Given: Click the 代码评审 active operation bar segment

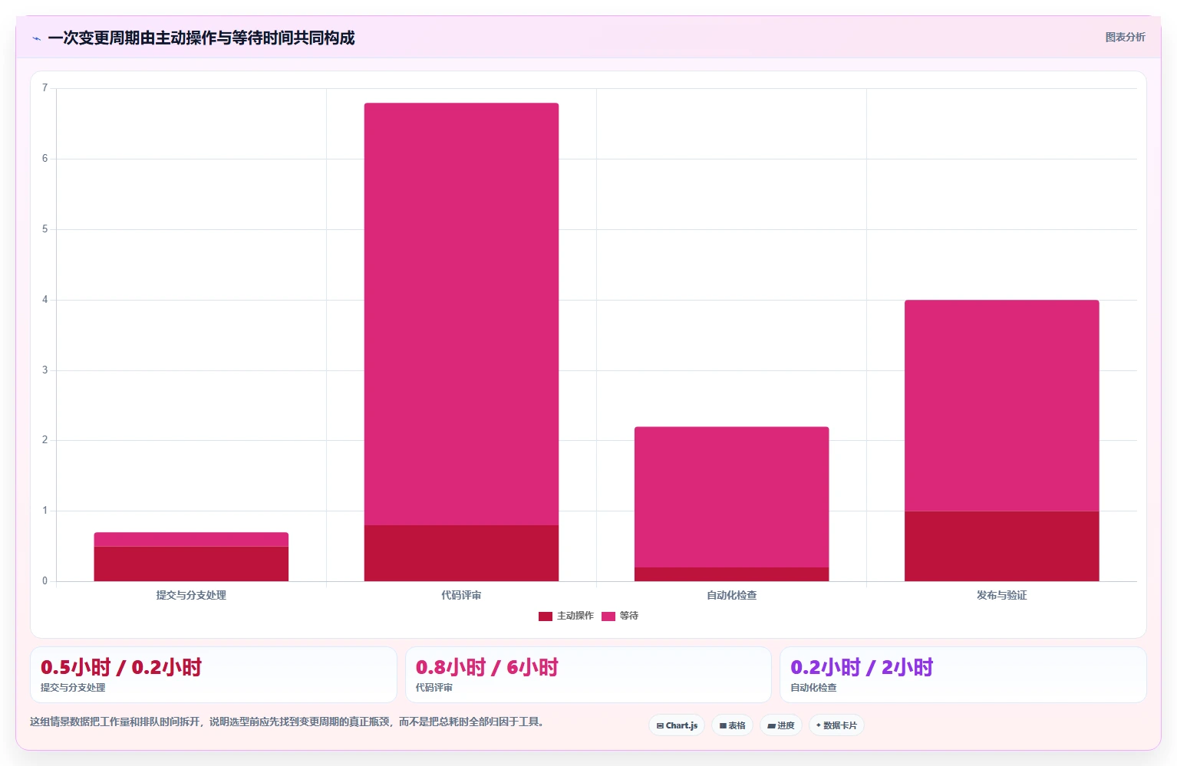Looking at the screenshot, I should coord(461,553).
